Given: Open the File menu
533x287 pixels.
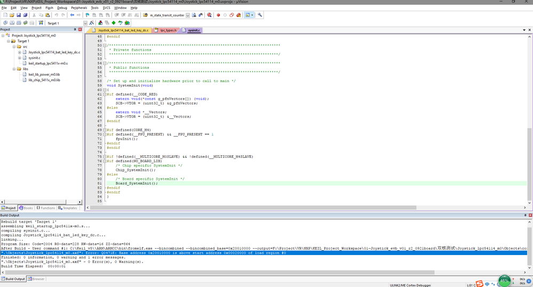Looking at the screenshot, I should pos(4,7).
